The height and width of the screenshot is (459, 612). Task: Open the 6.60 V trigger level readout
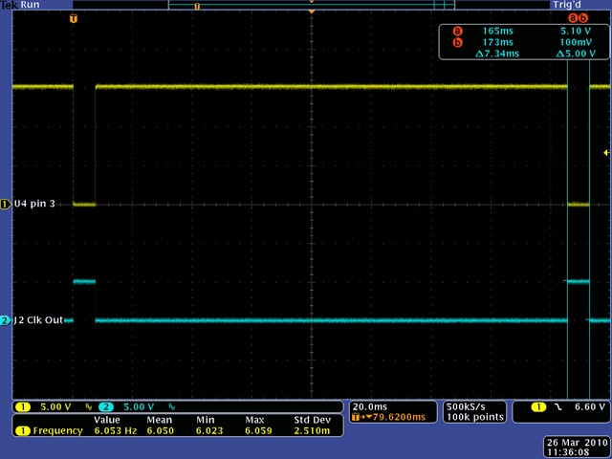pyautogui.click(x=588, y=407)
